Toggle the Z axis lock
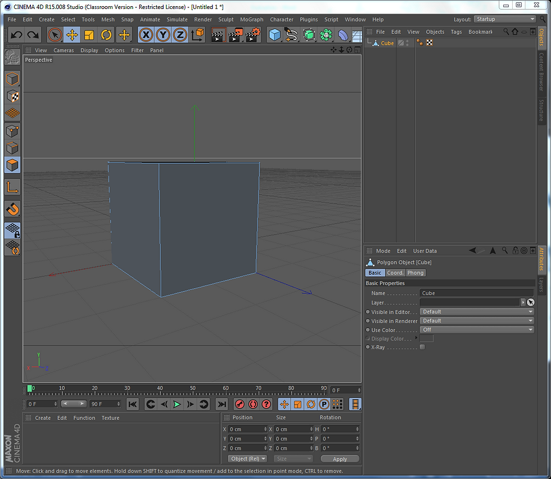Viewport: 551px width, 479px height. point(180,35)
